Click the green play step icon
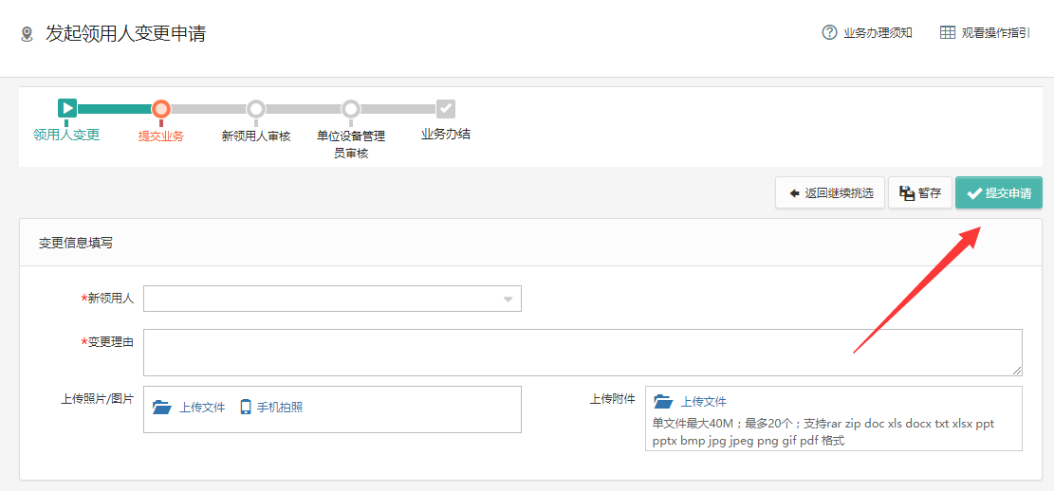The height and width of the screenshot is (491, 1054). pyautogui.click(x=67, y=108)
